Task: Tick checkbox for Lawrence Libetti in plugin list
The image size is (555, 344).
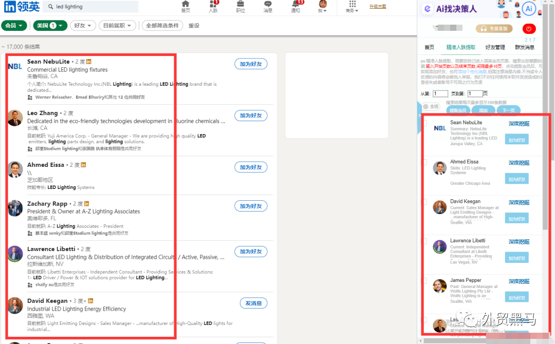Action: 425,241
